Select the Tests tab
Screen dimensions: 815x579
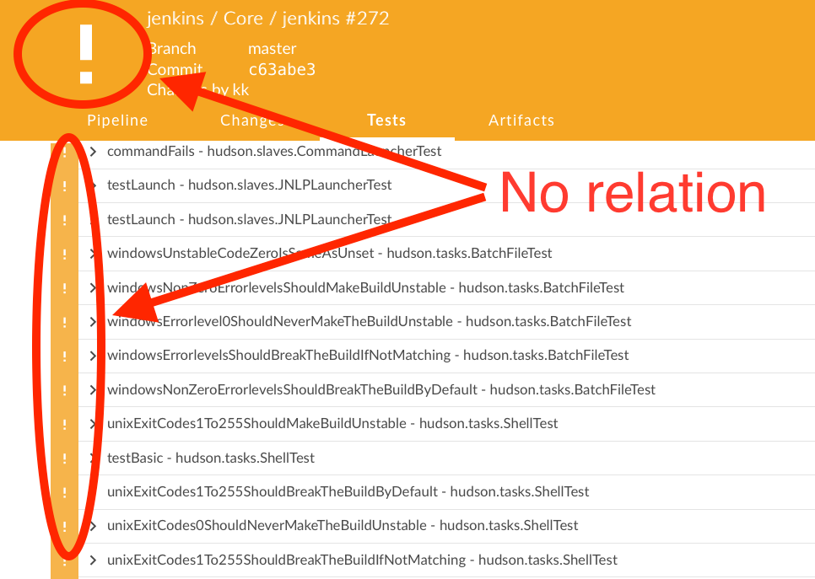tap(386, 121)
